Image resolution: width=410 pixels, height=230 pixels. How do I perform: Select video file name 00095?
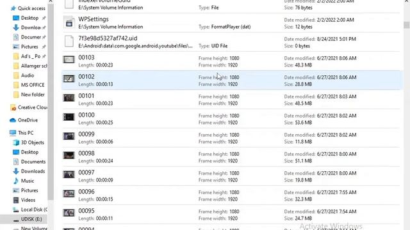coord(86,211)
